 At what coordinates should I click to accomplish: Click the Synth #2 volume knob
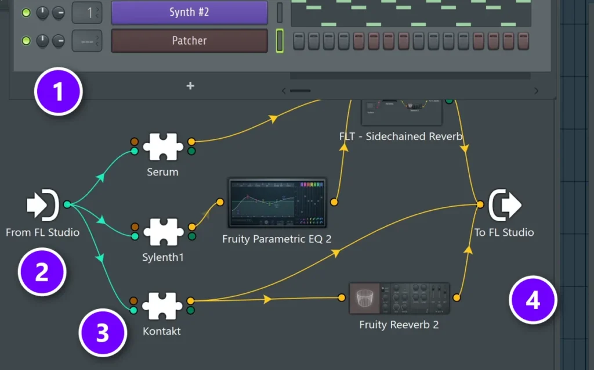pos(59,13)
